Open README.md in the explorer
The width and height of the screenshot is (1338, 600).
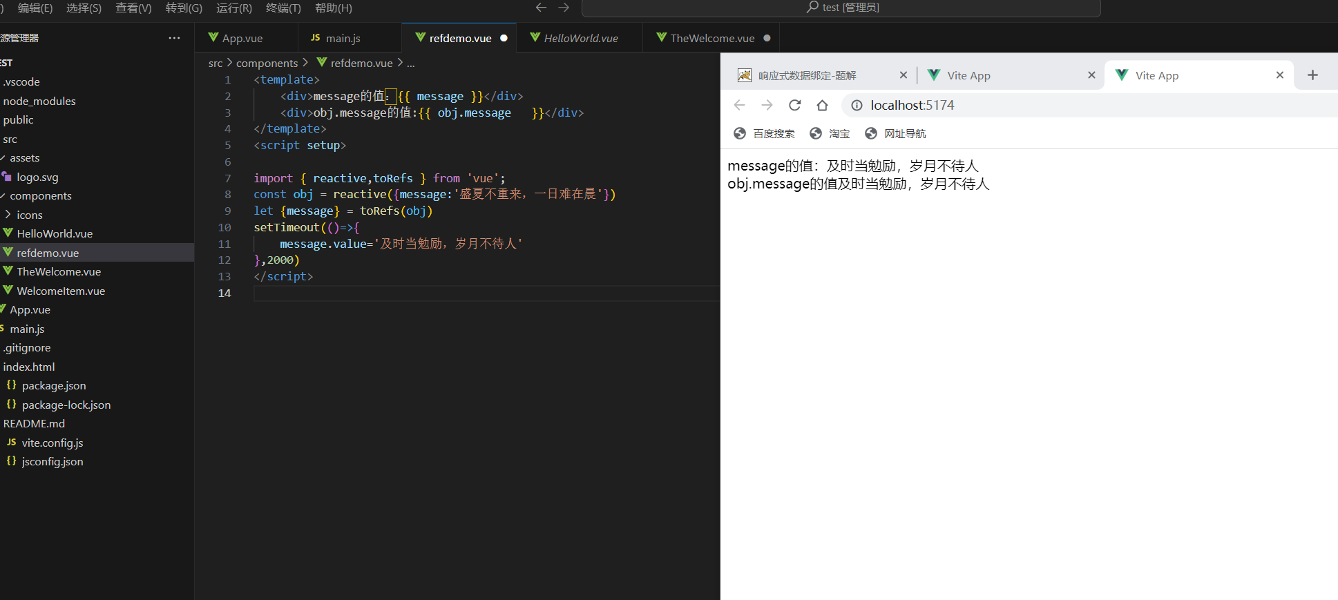[x=34, y=423]
